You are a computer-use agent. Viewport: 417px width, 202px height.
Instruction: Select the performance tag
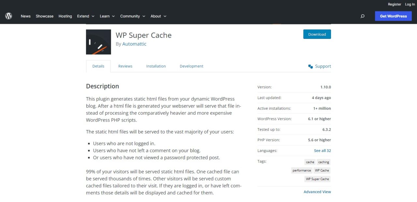302,170
